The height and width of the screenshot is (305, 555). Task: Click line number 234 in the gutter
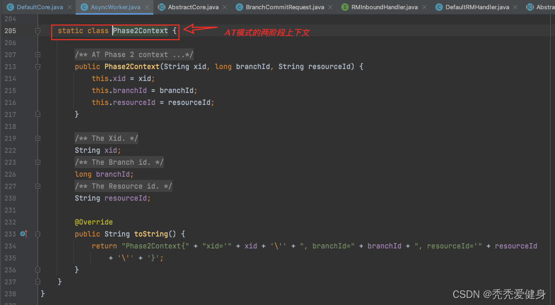(10, 246)
